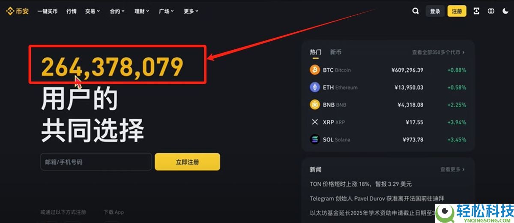Switch to the 新币 tab
This screenshot has height=223, width=514.
(336, 52)
